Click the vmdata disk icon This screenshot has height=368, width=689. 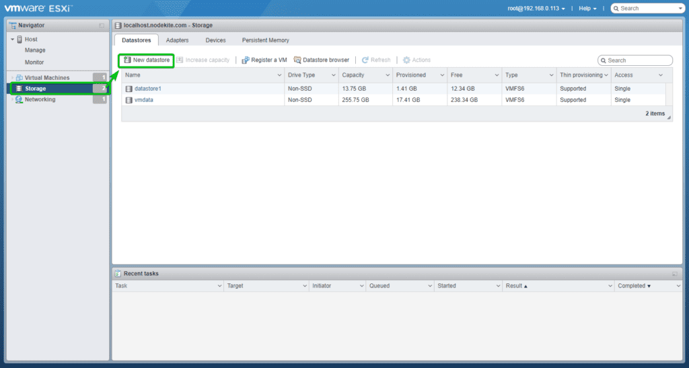129,100
